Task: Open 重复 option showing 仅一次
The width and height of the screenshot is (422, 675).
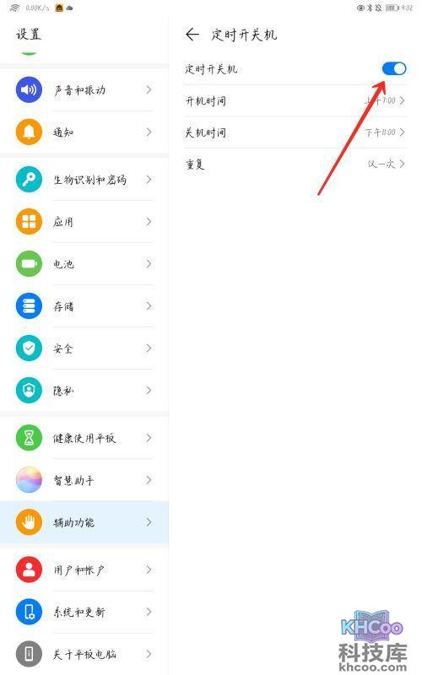Action: coord(295,164)
